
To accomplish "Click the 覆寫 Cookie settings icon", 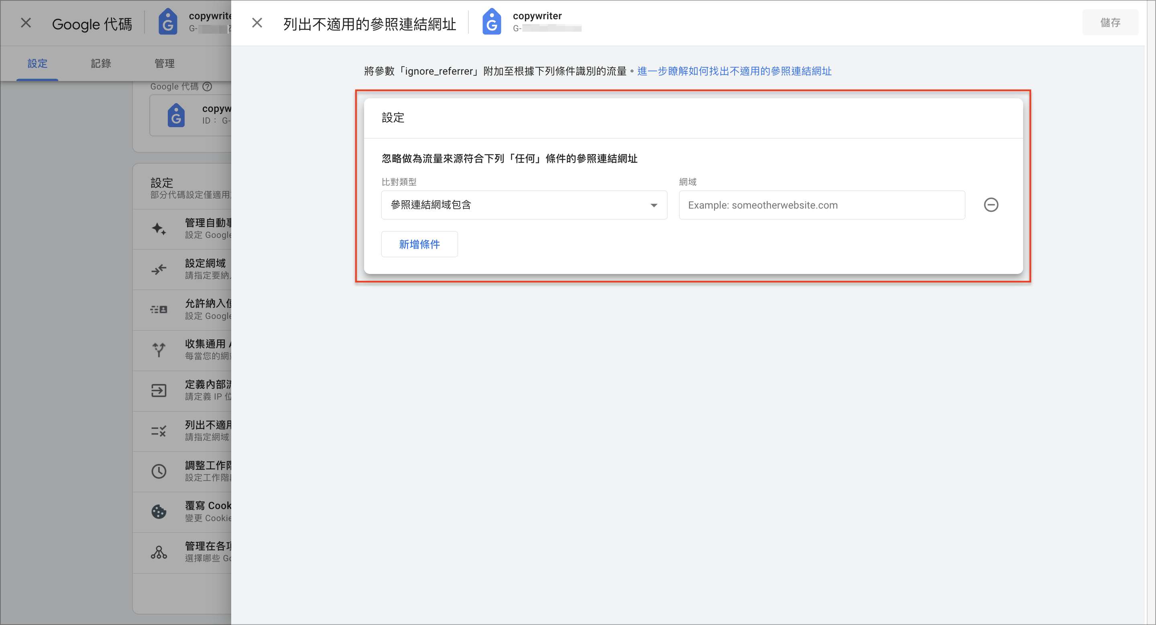I will pos(159,512).
